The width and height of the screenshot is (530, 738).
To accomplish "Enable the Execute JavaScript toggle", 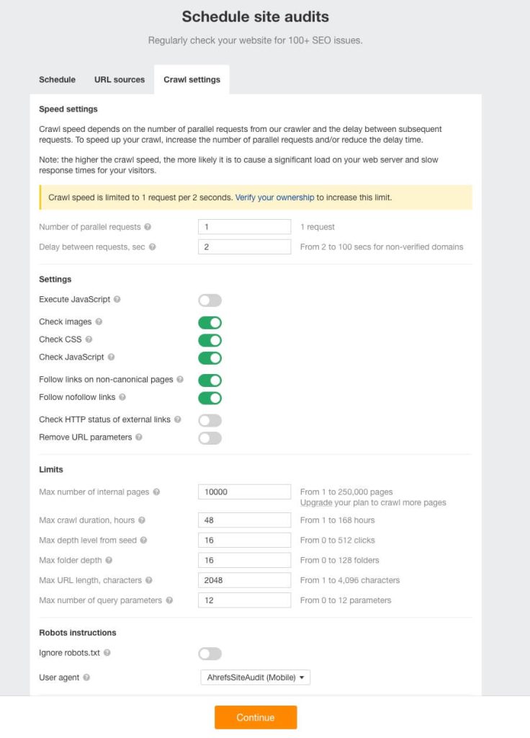I will [x=210, y=300].
